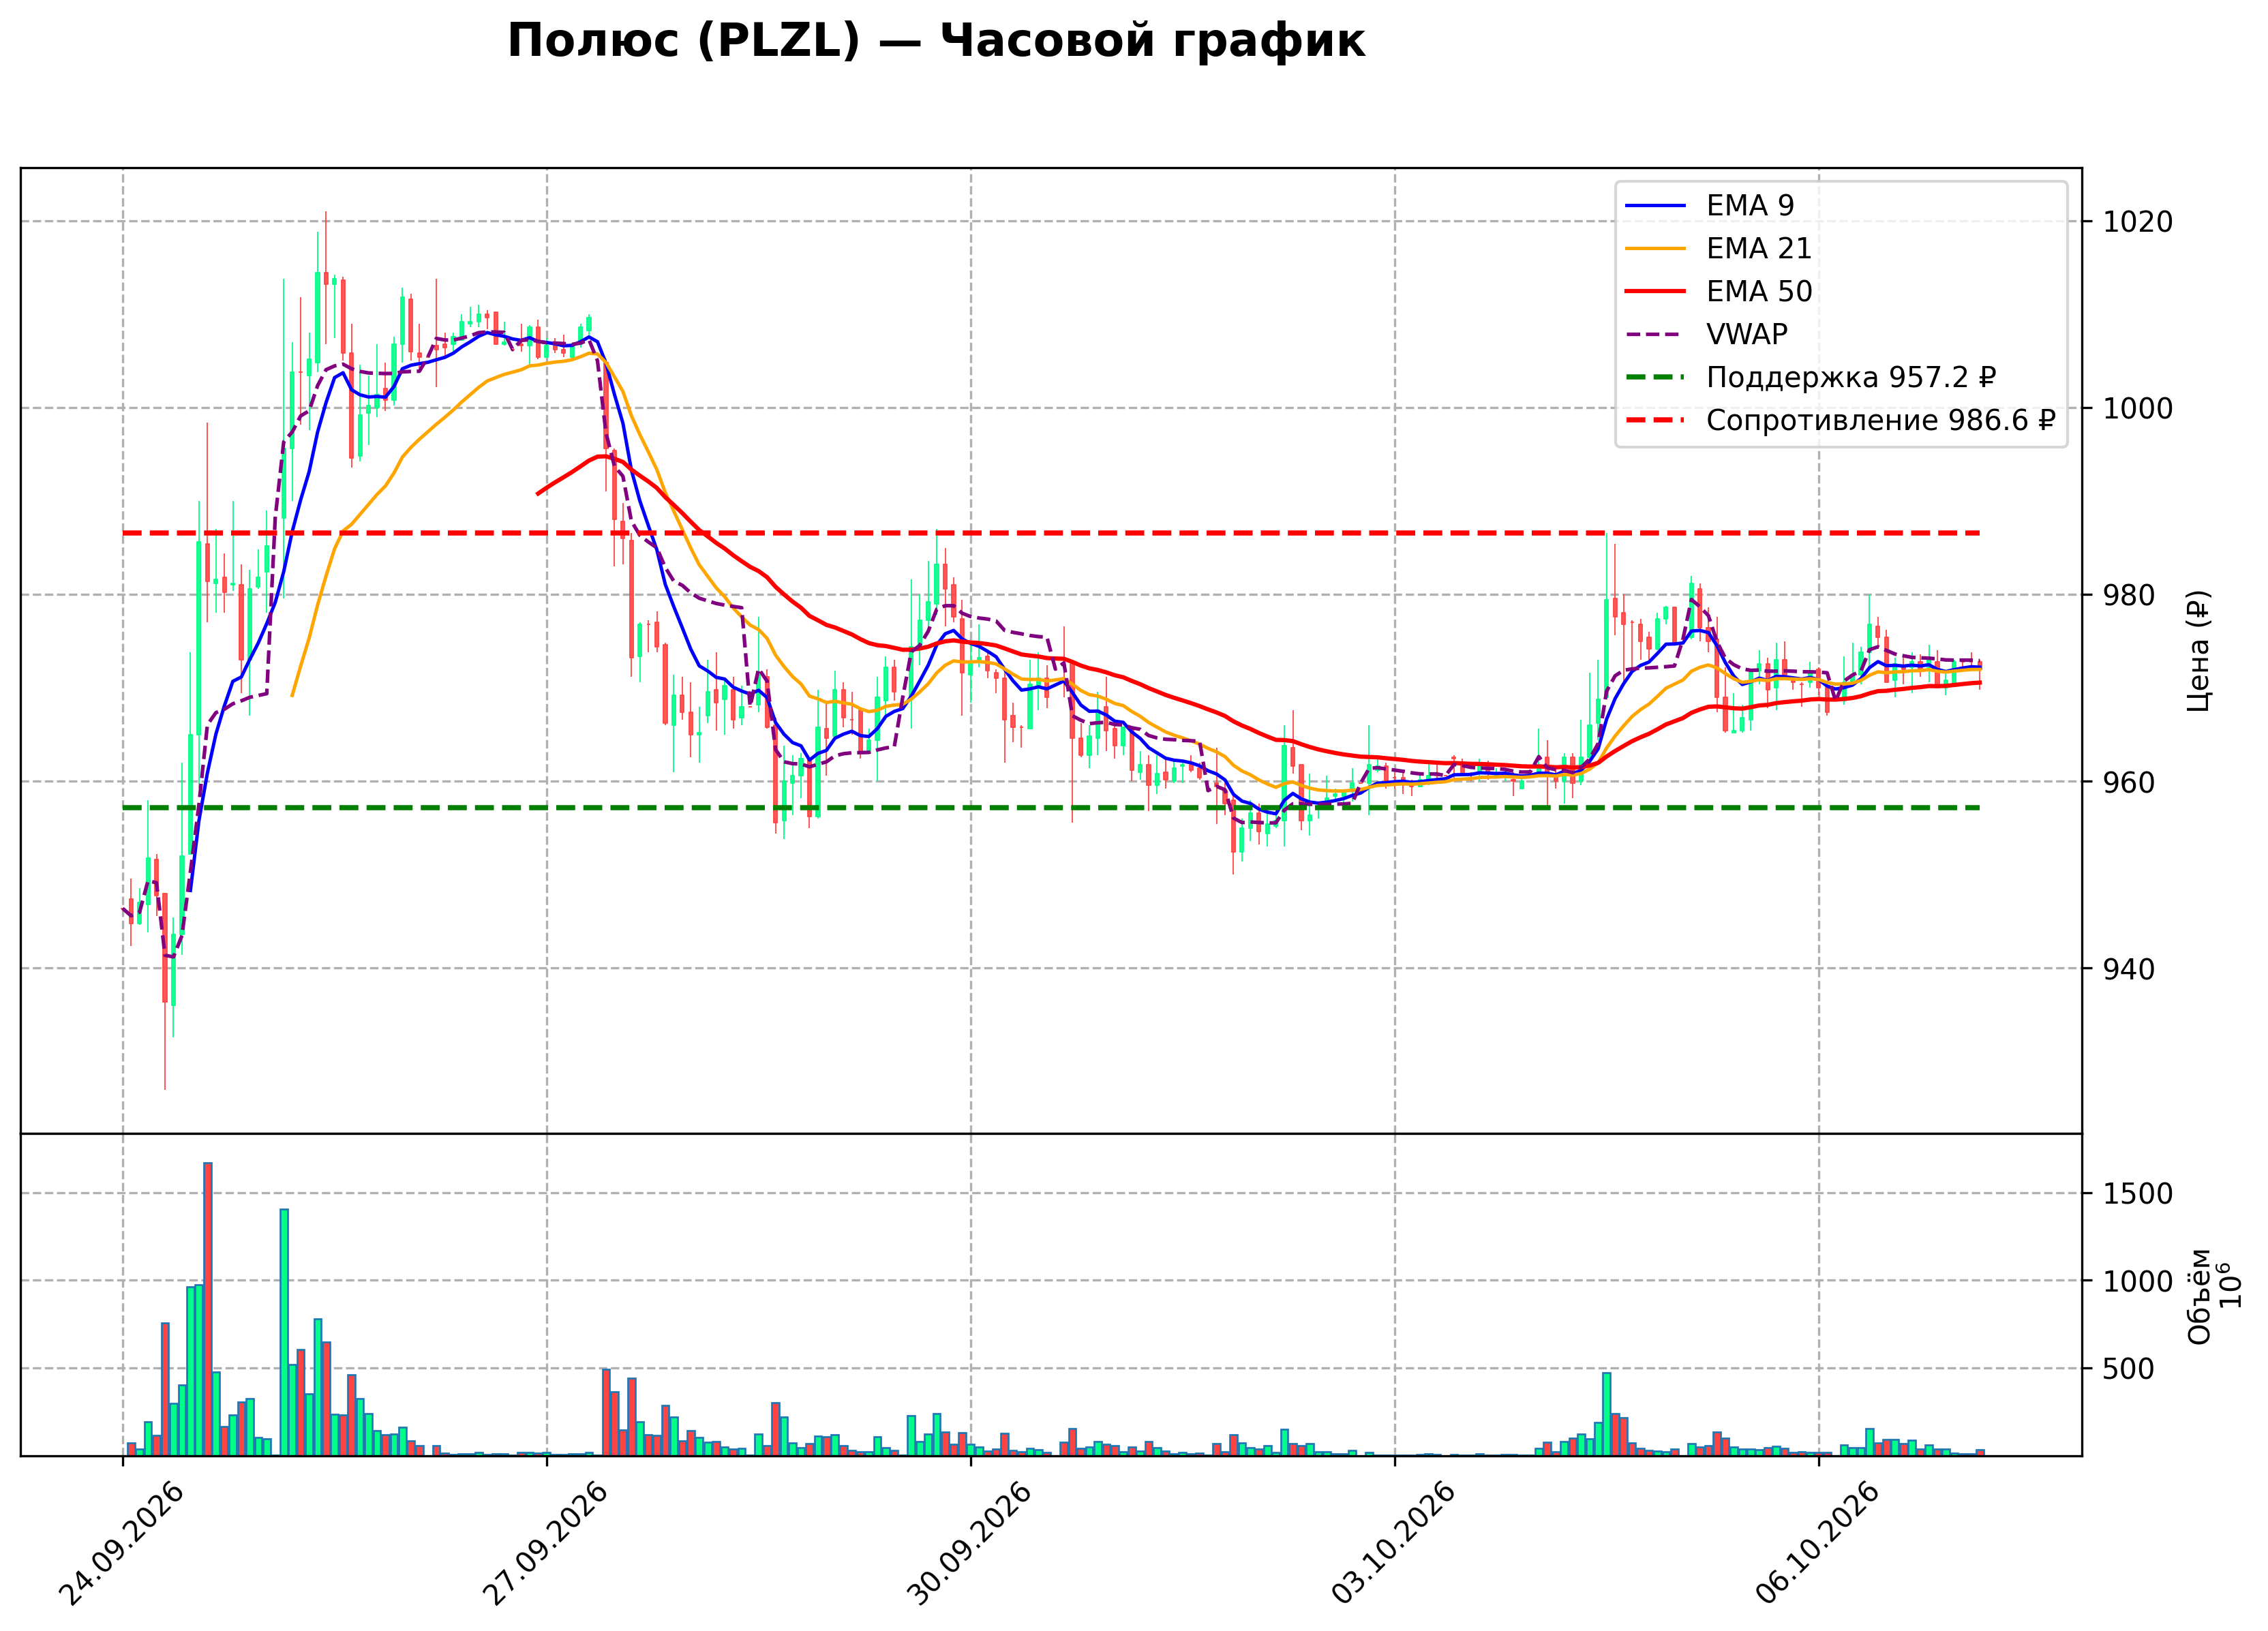The width and height of the screenshot is (2268, 1631).
Task: Click the tallest red volume bar
Action: [x=208, y=1309]
